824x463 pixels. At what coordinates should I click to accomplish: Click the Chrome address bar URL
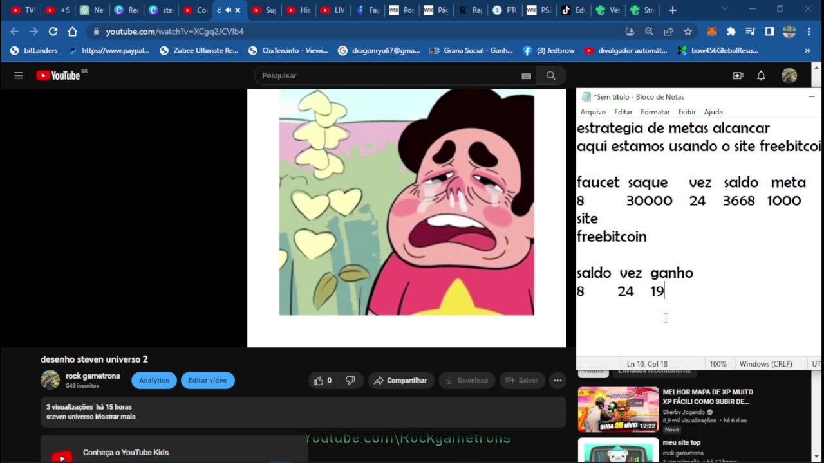point(174,32)
